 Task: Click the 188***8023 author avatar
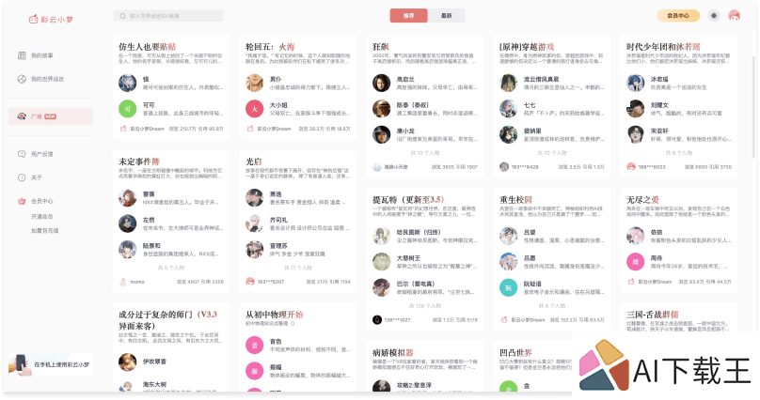pyautogui.click(x=630, y=167)
